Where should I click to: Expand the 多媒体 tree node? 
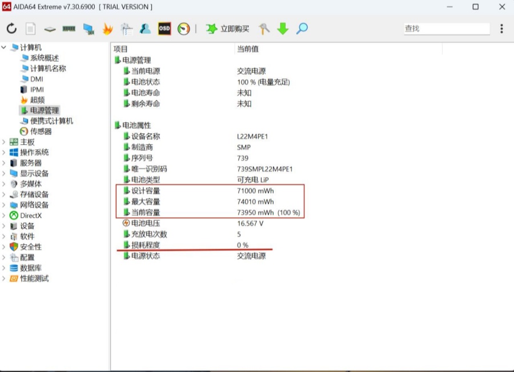[3, 184]
